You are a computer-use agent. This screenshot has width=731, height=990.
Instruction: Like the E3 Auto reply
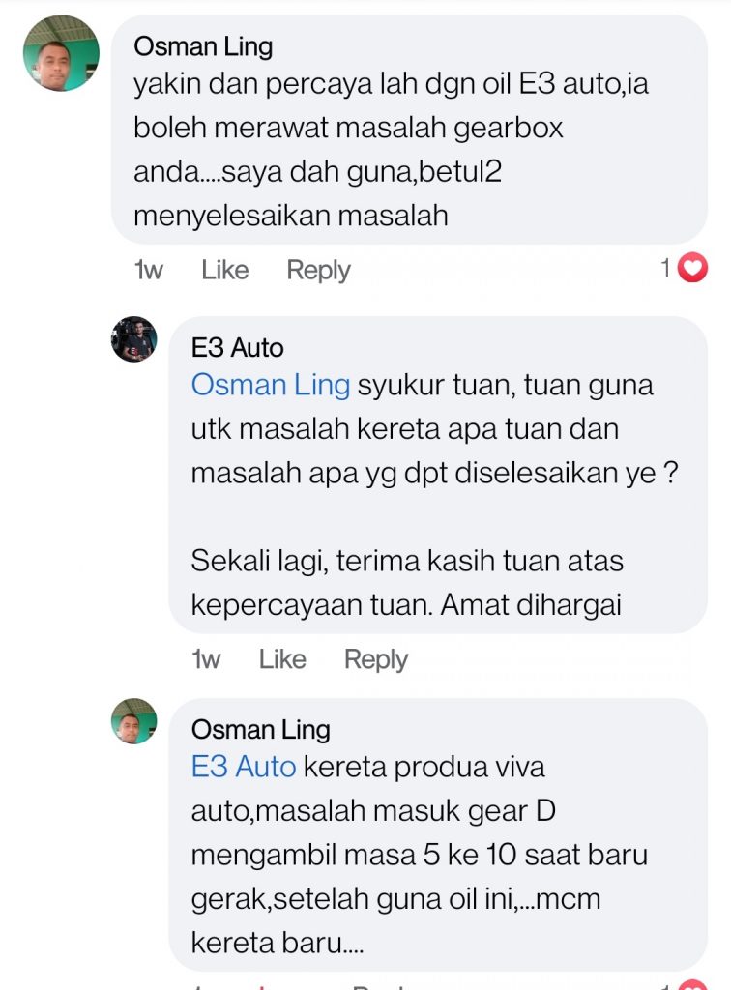[x=282, y=659]
